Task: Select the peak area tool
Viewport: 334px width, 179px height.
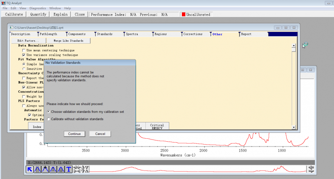Action: click(x=61, y=169)
